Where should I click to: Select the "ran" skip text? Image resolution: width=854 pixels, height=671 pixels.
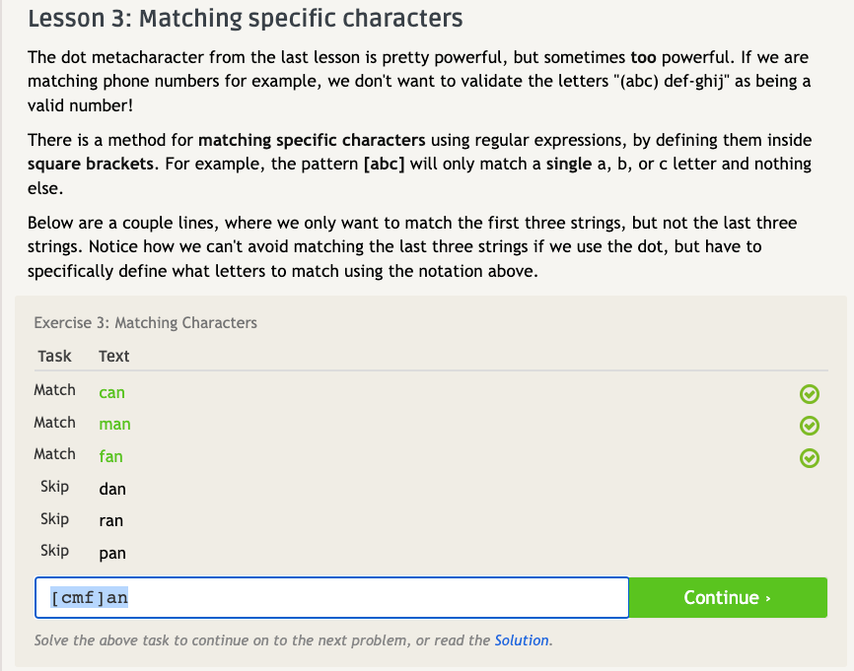pyautogui.click(x=110, y=520)
